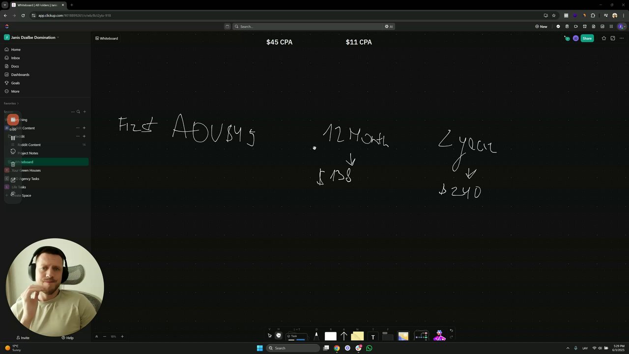This screenshot has height=354, width=629.
Task: Delete the screen recording
Action: 13,164
